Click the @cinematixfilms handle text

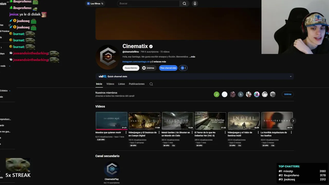point(131,52)
